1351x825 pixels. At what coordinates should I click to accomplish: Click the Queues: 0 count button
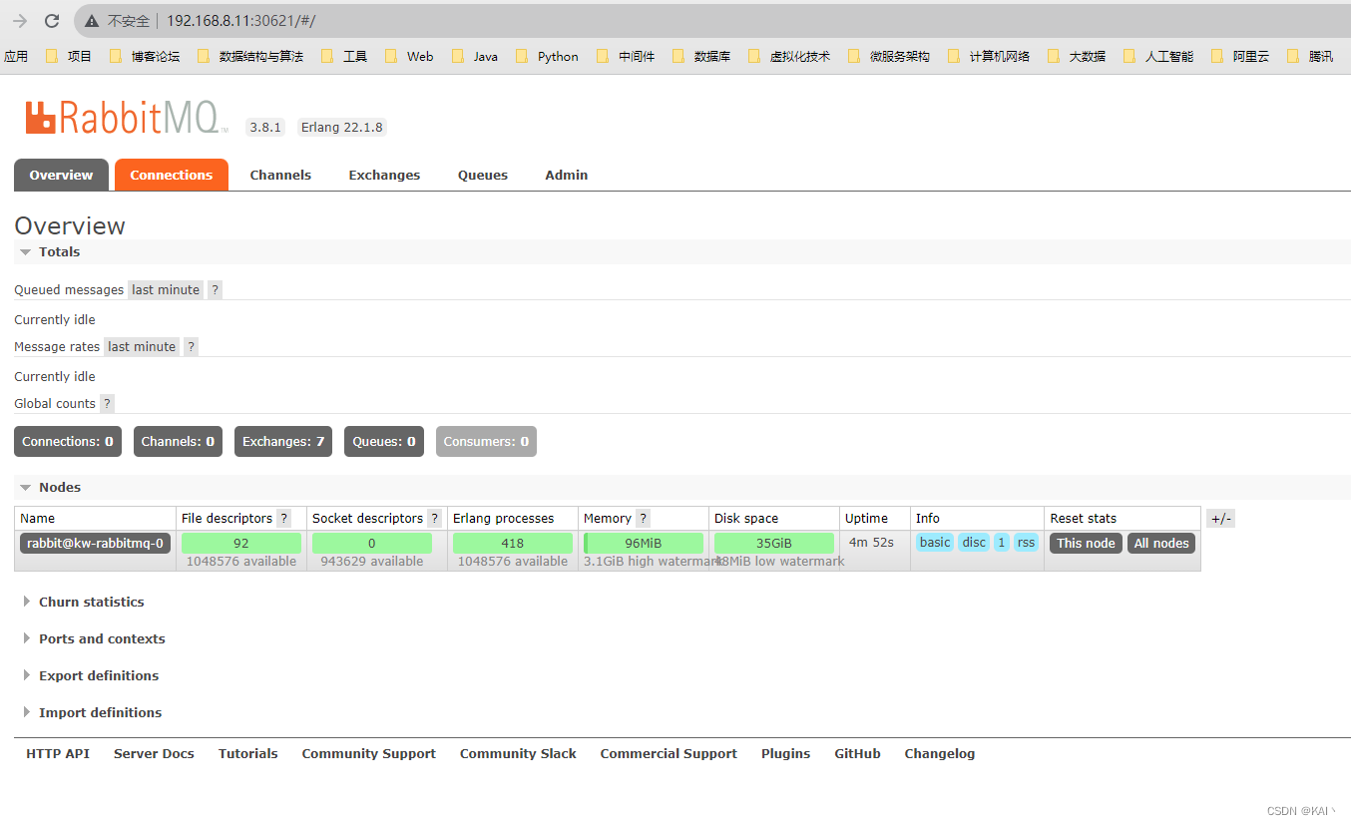pyautogui.click(x=384, y=441)
